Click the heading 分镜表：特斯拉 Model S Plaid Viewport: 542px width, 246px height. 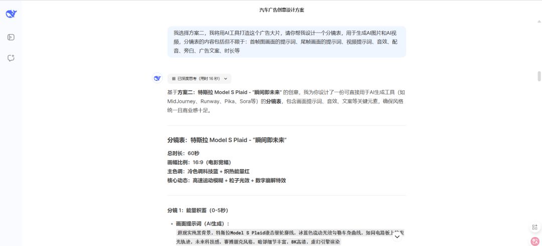coord(227,140)
